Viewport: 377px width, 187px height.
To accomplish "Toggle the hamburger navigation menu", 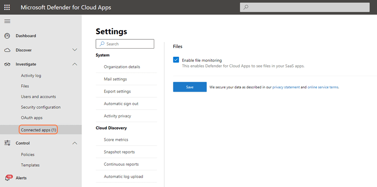I will tap(7, 21).
